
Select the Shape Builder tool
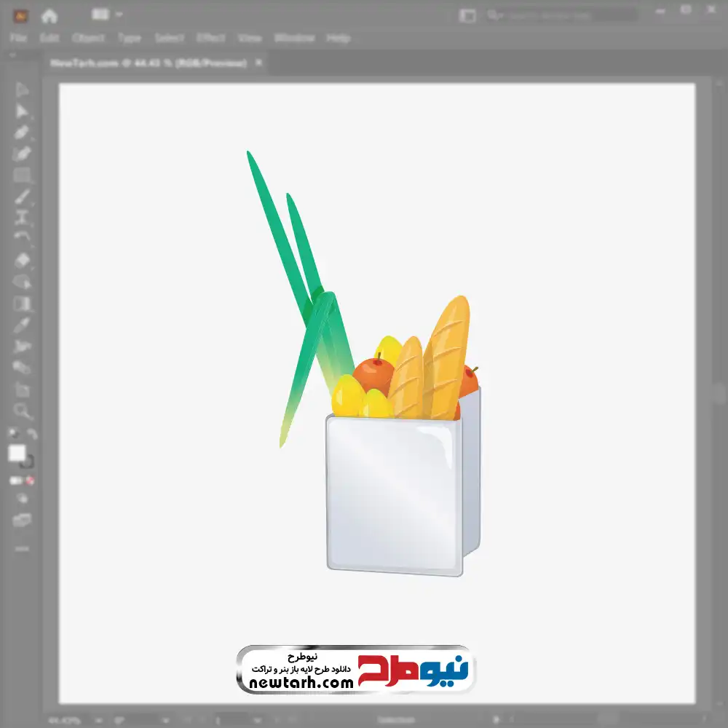(22, 282)
